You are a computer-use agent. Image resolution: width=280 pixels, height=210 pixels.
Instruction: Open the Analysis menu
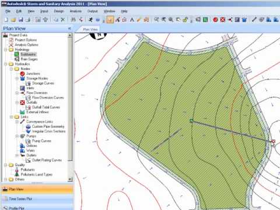coord(76,11)
